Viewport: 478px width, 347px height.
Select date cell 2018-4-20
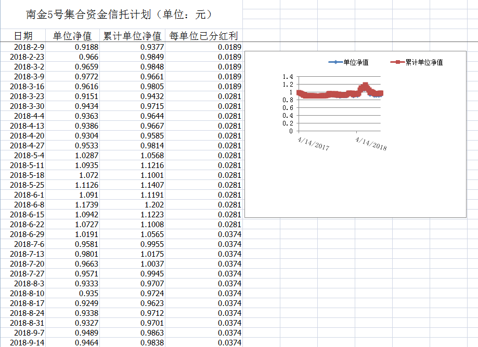(23, 136)
